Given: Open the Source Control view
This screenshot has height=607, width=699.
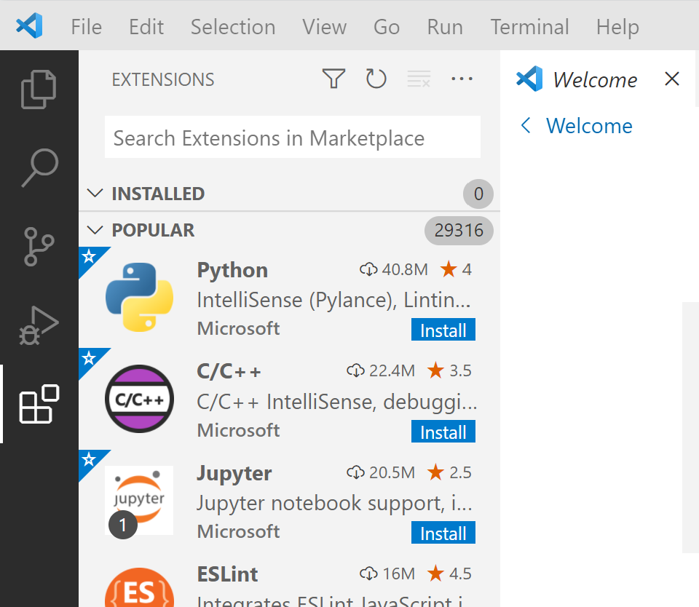Looking at the screenshot, I should [39, 247].
